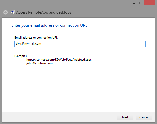Place cursor inside the typed elvis@mymail.com text

[x=28, y=44]
